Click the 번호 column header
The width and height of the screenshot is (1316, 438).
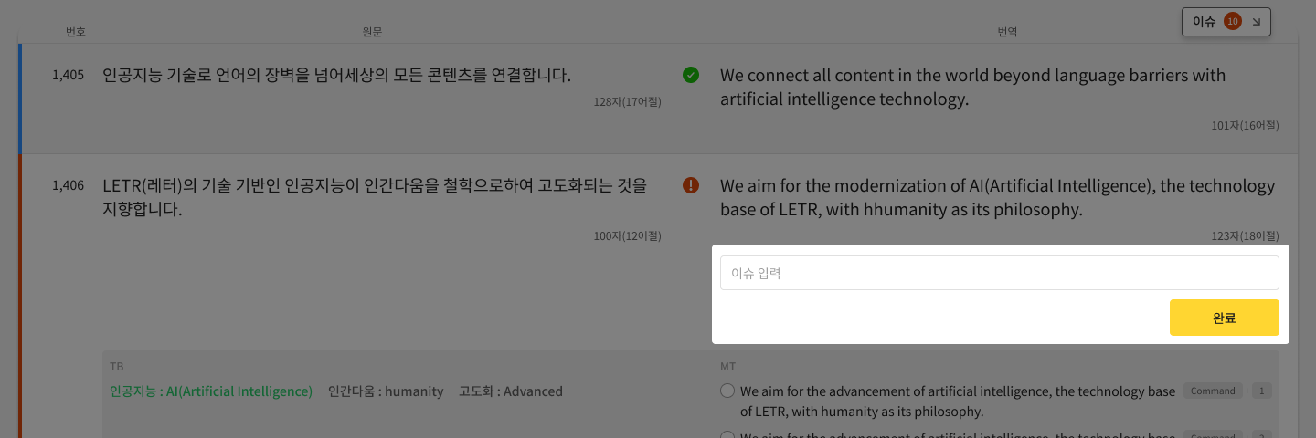pyautogui.click(x=75, y=32)
